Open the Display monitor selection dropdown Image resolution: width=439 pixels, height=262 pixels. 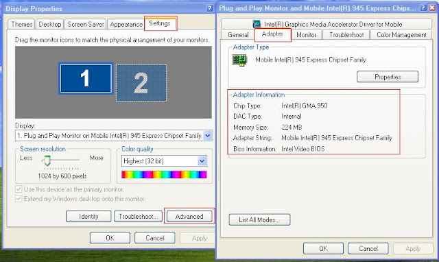[207, 136]
